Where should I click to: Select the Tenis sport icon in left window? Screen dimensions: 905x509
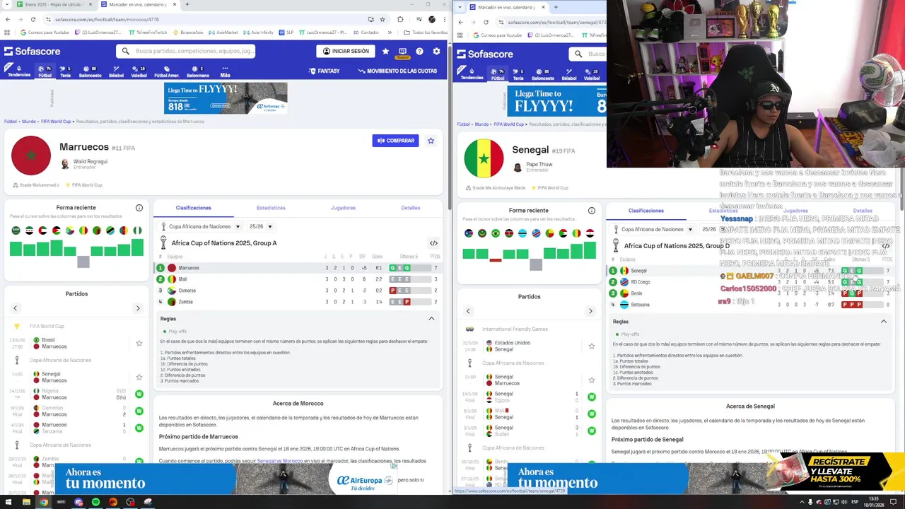click(65, 71)
